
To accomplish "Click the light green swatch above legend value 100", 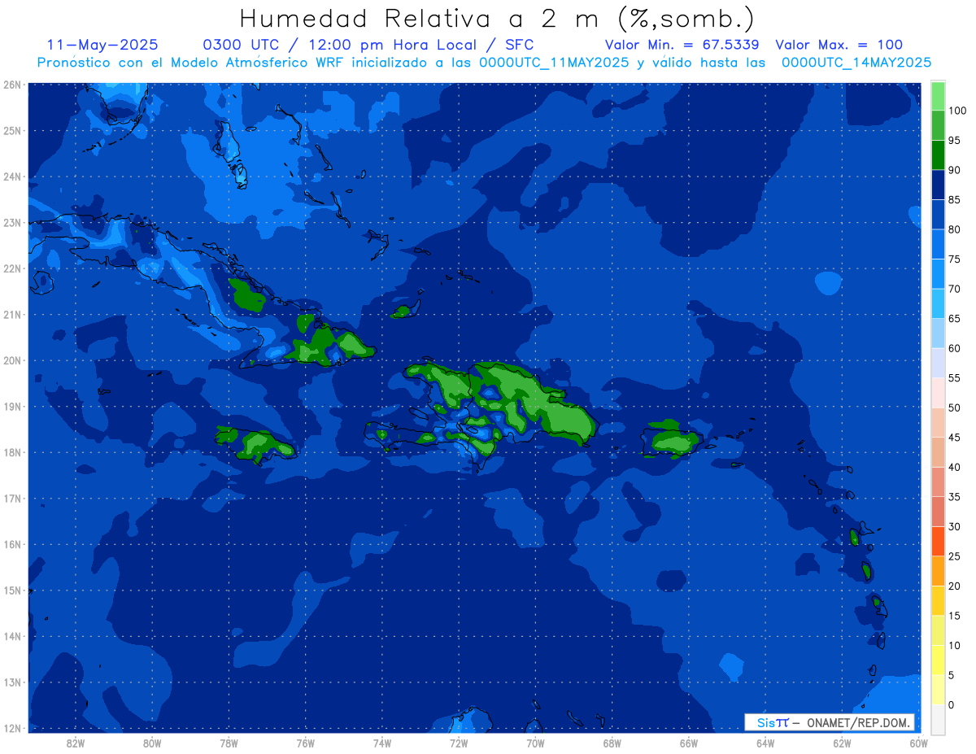I will (x=938, y=96).
